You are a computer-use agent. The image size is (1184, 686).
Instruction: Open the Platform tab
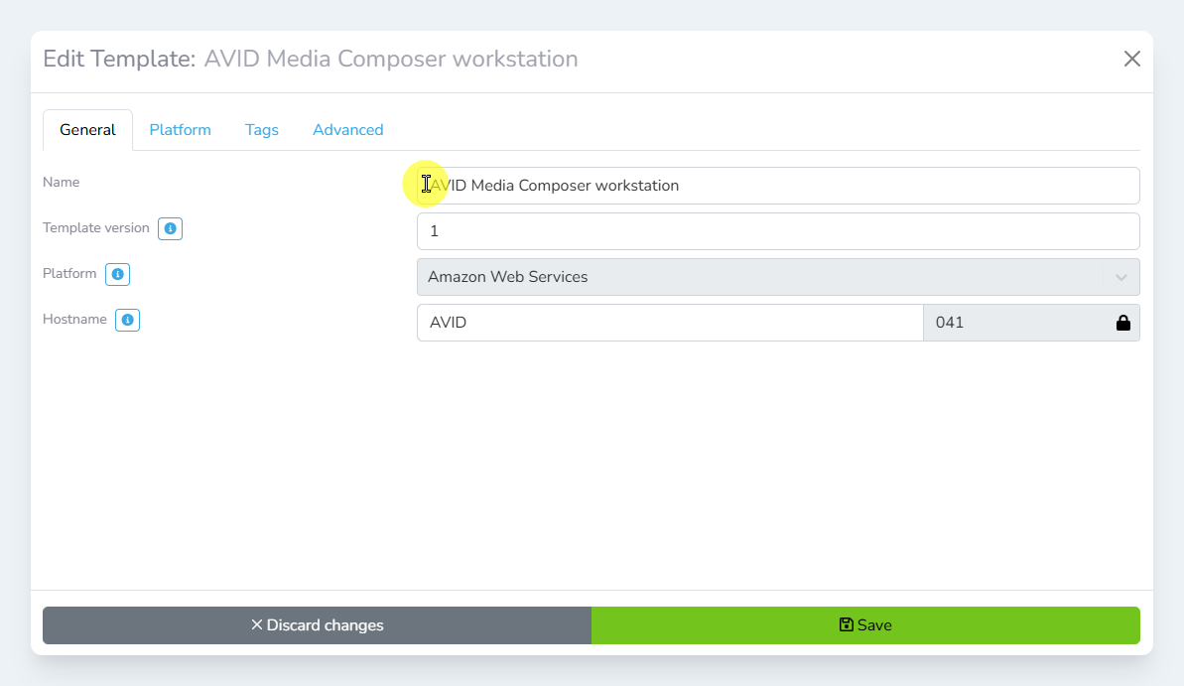tap(180, 130)
